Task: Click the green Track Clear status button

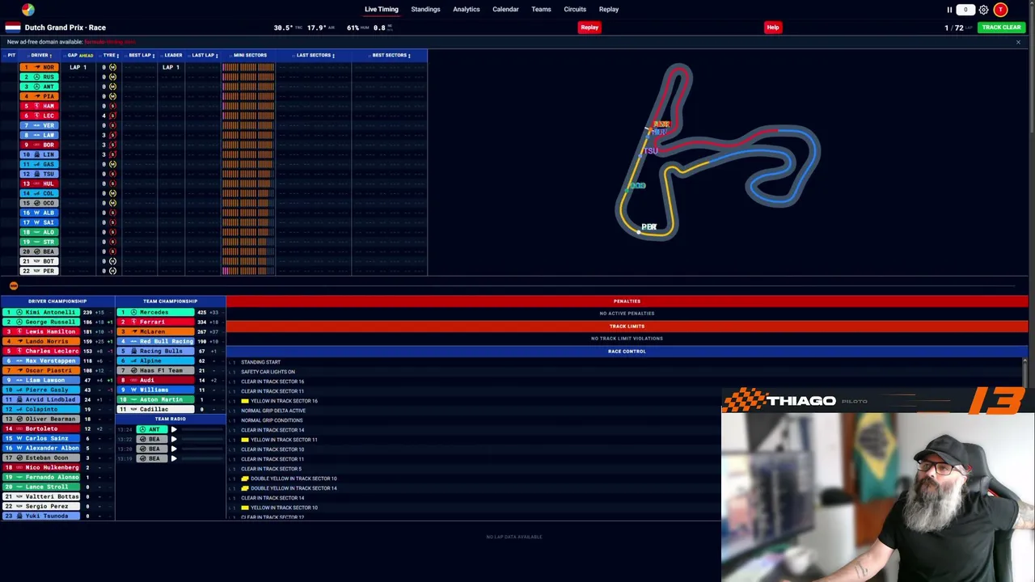Action: click(1001, 27)
